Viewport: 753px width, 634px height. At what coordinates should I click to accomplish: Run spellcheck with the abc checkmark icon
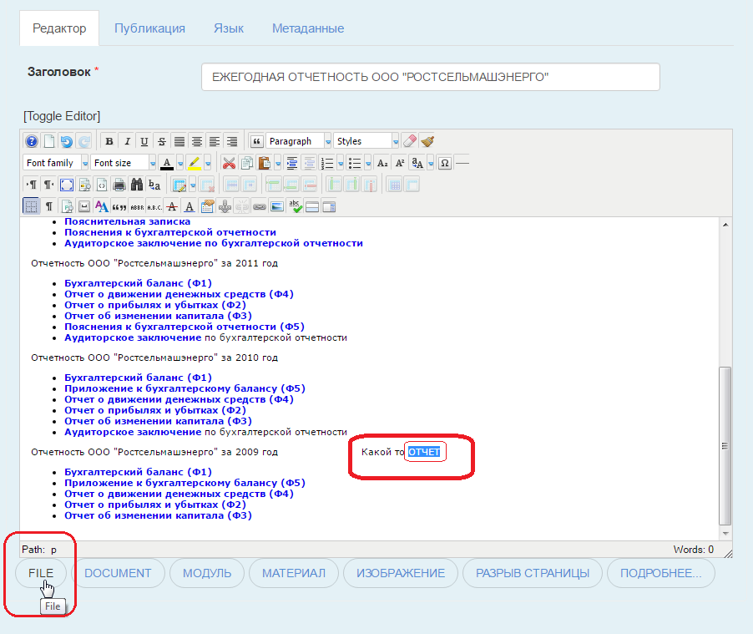click(x=295, y=207)
